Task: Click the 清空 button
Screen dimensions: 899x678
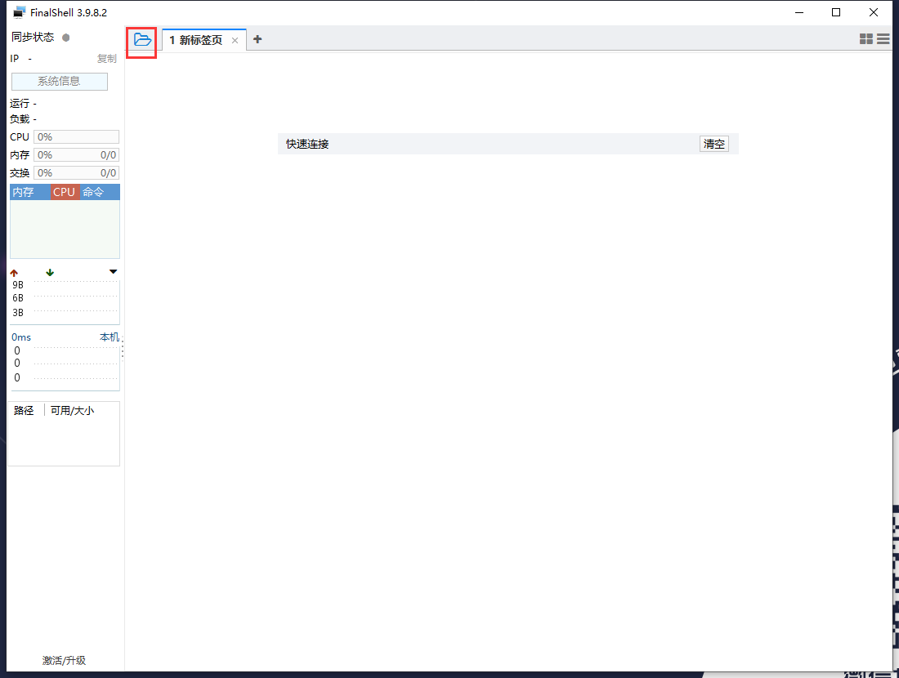Action: click(x=713, y=144)
